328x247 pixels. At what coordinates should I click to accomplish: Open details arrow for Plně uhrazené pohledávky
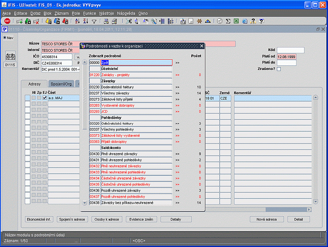pyautogui.click(x=177, y=160)
